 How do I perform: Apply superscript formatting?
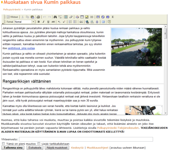(64, 22)
